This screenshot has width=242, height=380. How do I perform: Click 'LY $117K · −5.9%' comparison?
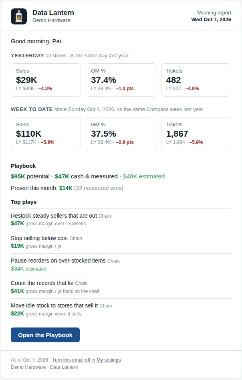point(35,142)
